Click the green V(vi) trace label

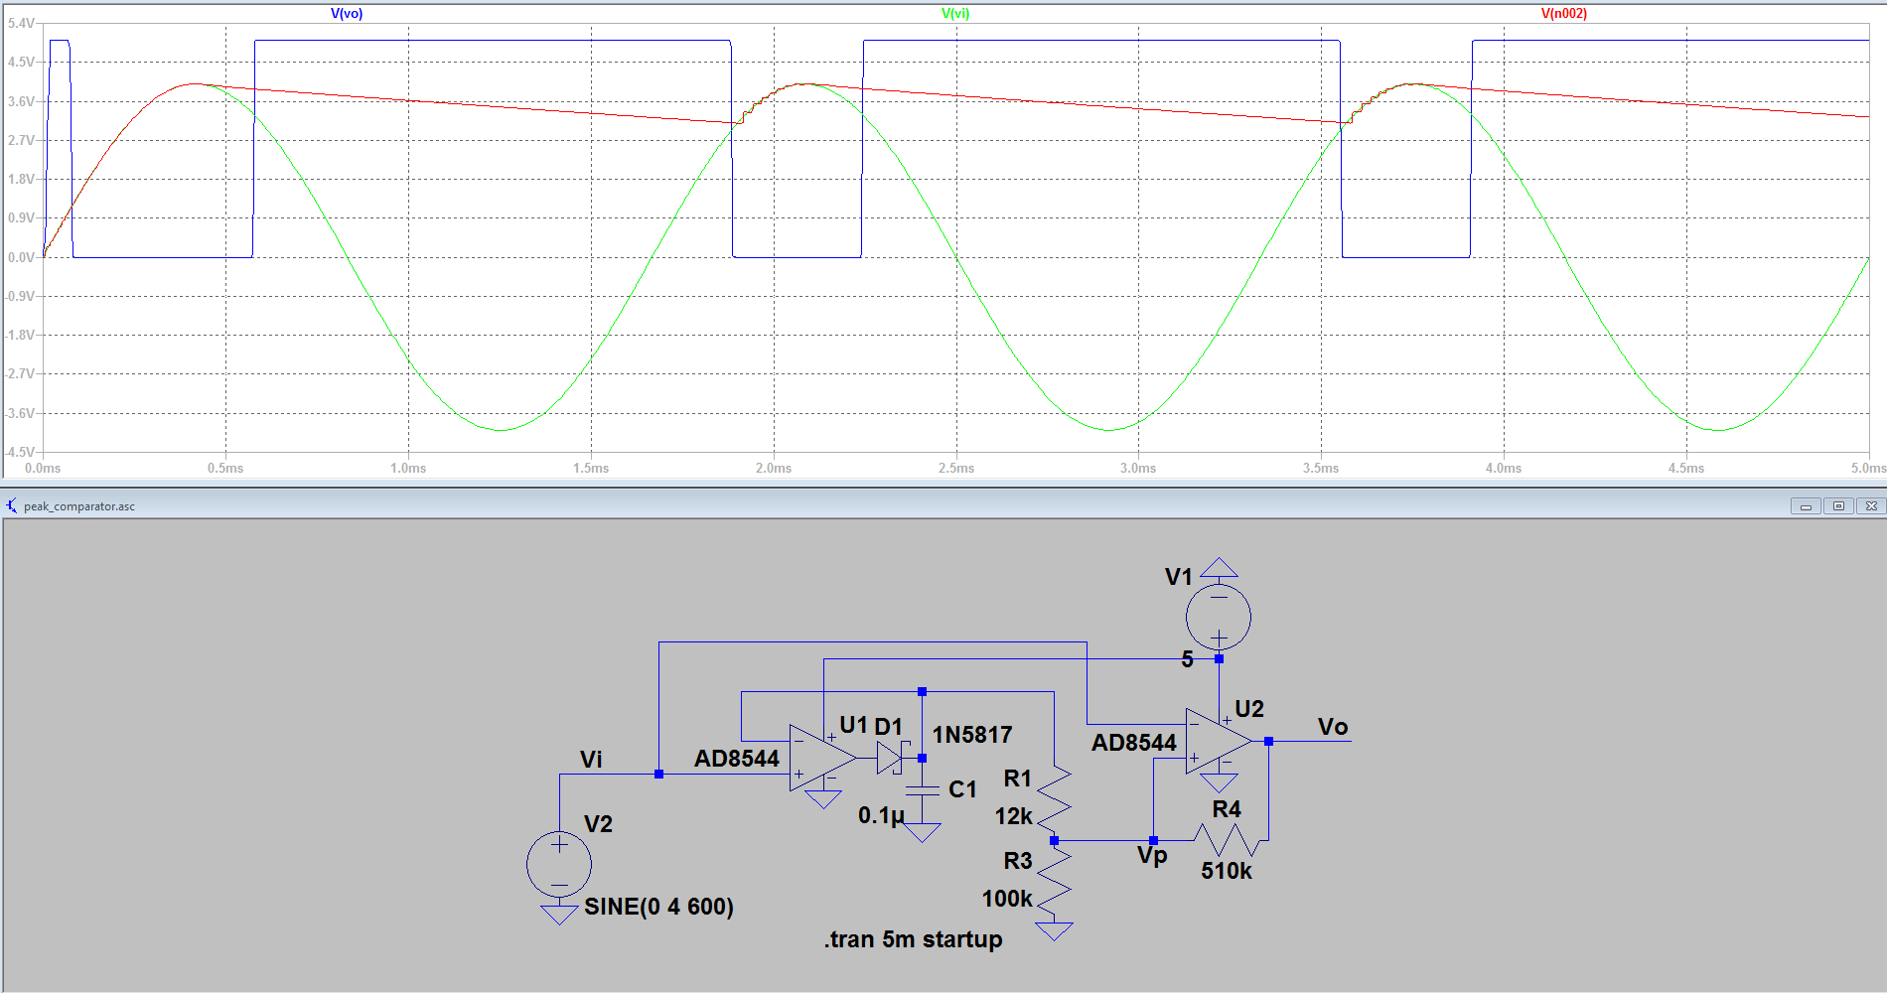tap(955, 14)
